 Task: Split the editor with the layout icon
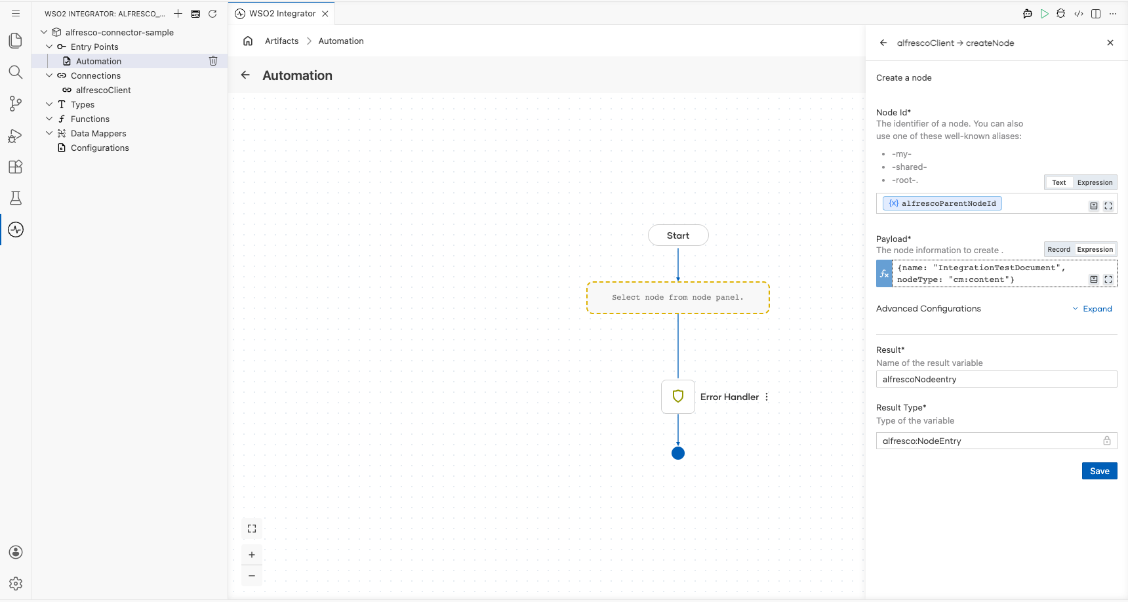(1096, 13)
